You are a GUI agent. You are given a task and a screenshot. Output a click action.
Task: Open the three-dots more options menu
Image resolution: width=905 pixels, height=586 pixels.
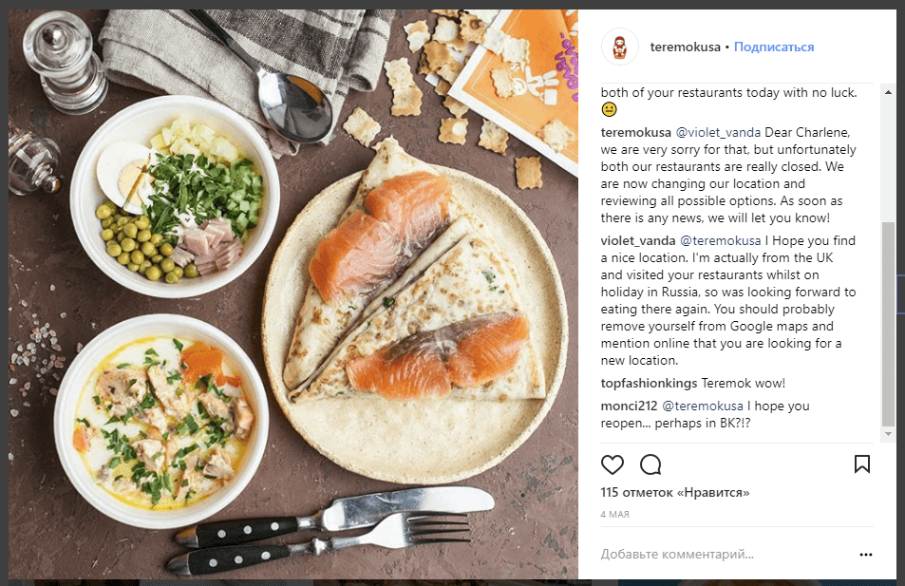click(x=866, y=555)
